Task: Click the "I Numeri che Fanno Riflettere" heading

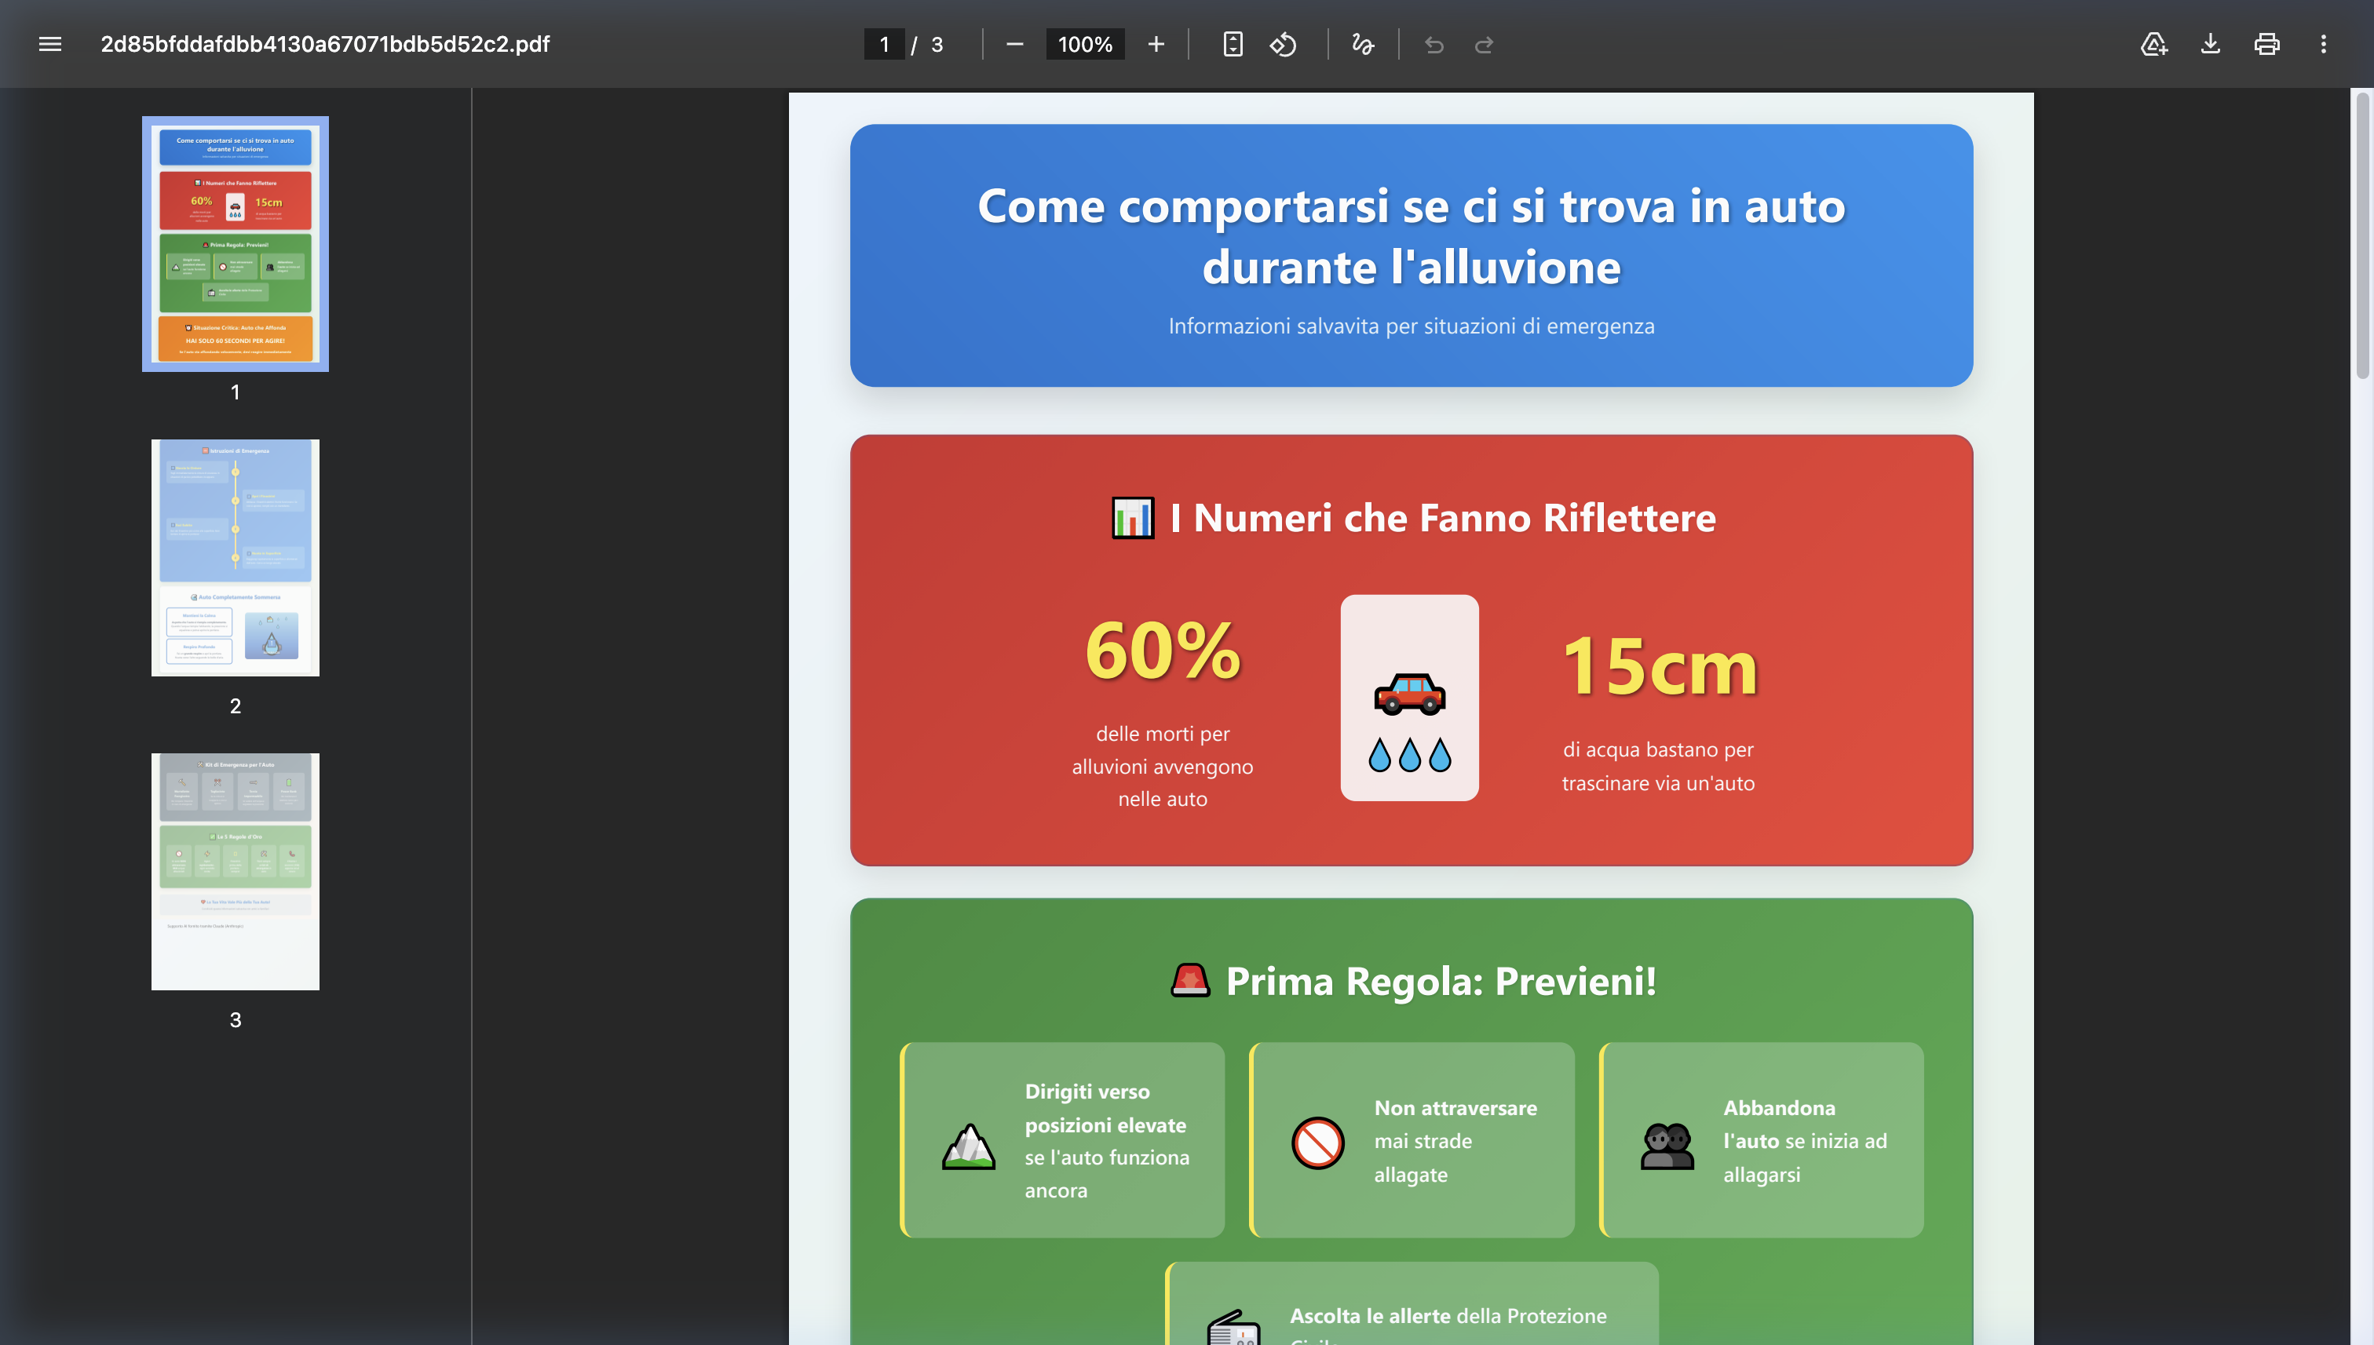Action: click(1442, 518)
